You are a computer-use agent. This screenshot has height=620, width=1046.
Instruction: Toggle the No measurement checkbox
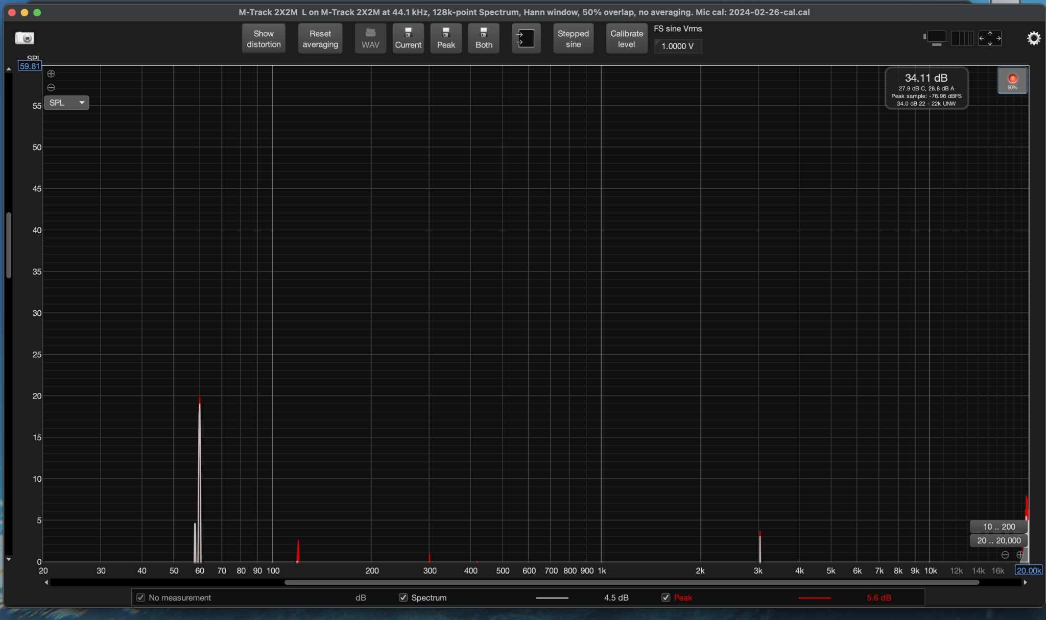[x=140, y=598]
